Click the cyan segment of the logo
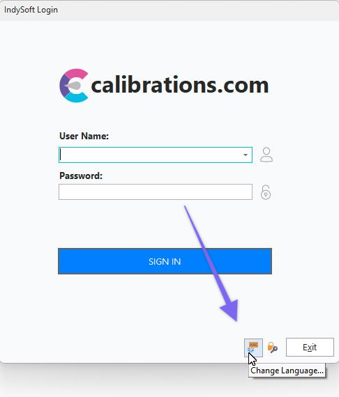 pyautogui.click(x=77, y=98)
